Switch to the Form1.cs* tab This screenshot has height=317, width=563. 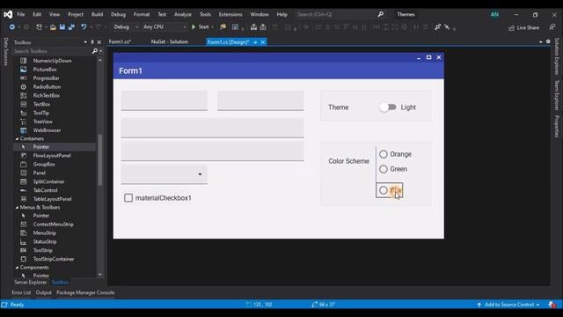tap(120, 41)
